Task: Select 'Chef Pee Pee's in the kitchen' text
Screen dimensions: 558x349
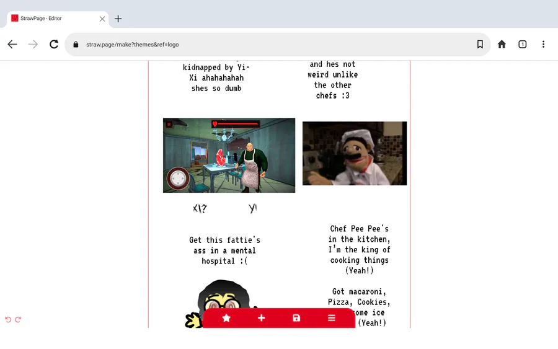Action: point(360,249)
